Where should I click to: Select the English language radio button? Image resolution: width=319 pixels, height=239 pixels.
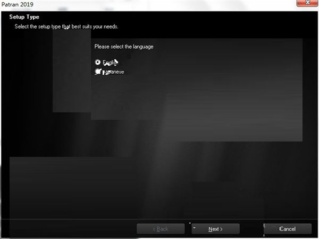[98, 62]
